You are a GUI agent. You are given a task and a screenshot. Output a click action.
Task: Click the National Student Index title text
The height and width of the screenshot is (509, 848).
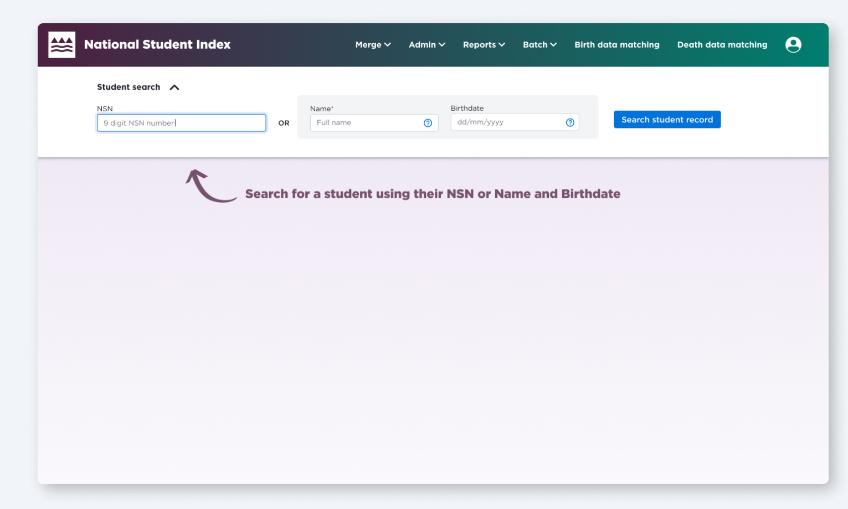(x=157, y=45)
